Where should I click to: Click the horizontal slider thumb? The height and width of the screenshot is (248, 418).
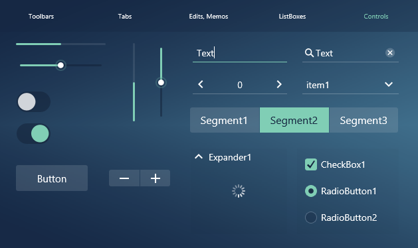60,65
